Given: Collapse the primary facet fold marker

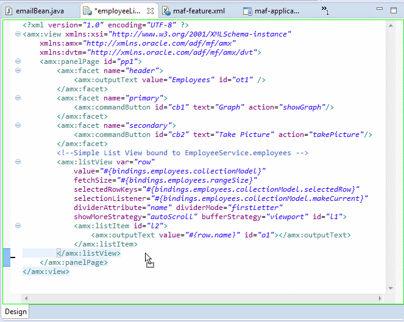Looking at the screenshot, I should pos(18,98).
